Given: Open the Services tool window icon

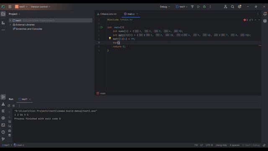Looking at the screenshot, I should (x=3, y=118).
